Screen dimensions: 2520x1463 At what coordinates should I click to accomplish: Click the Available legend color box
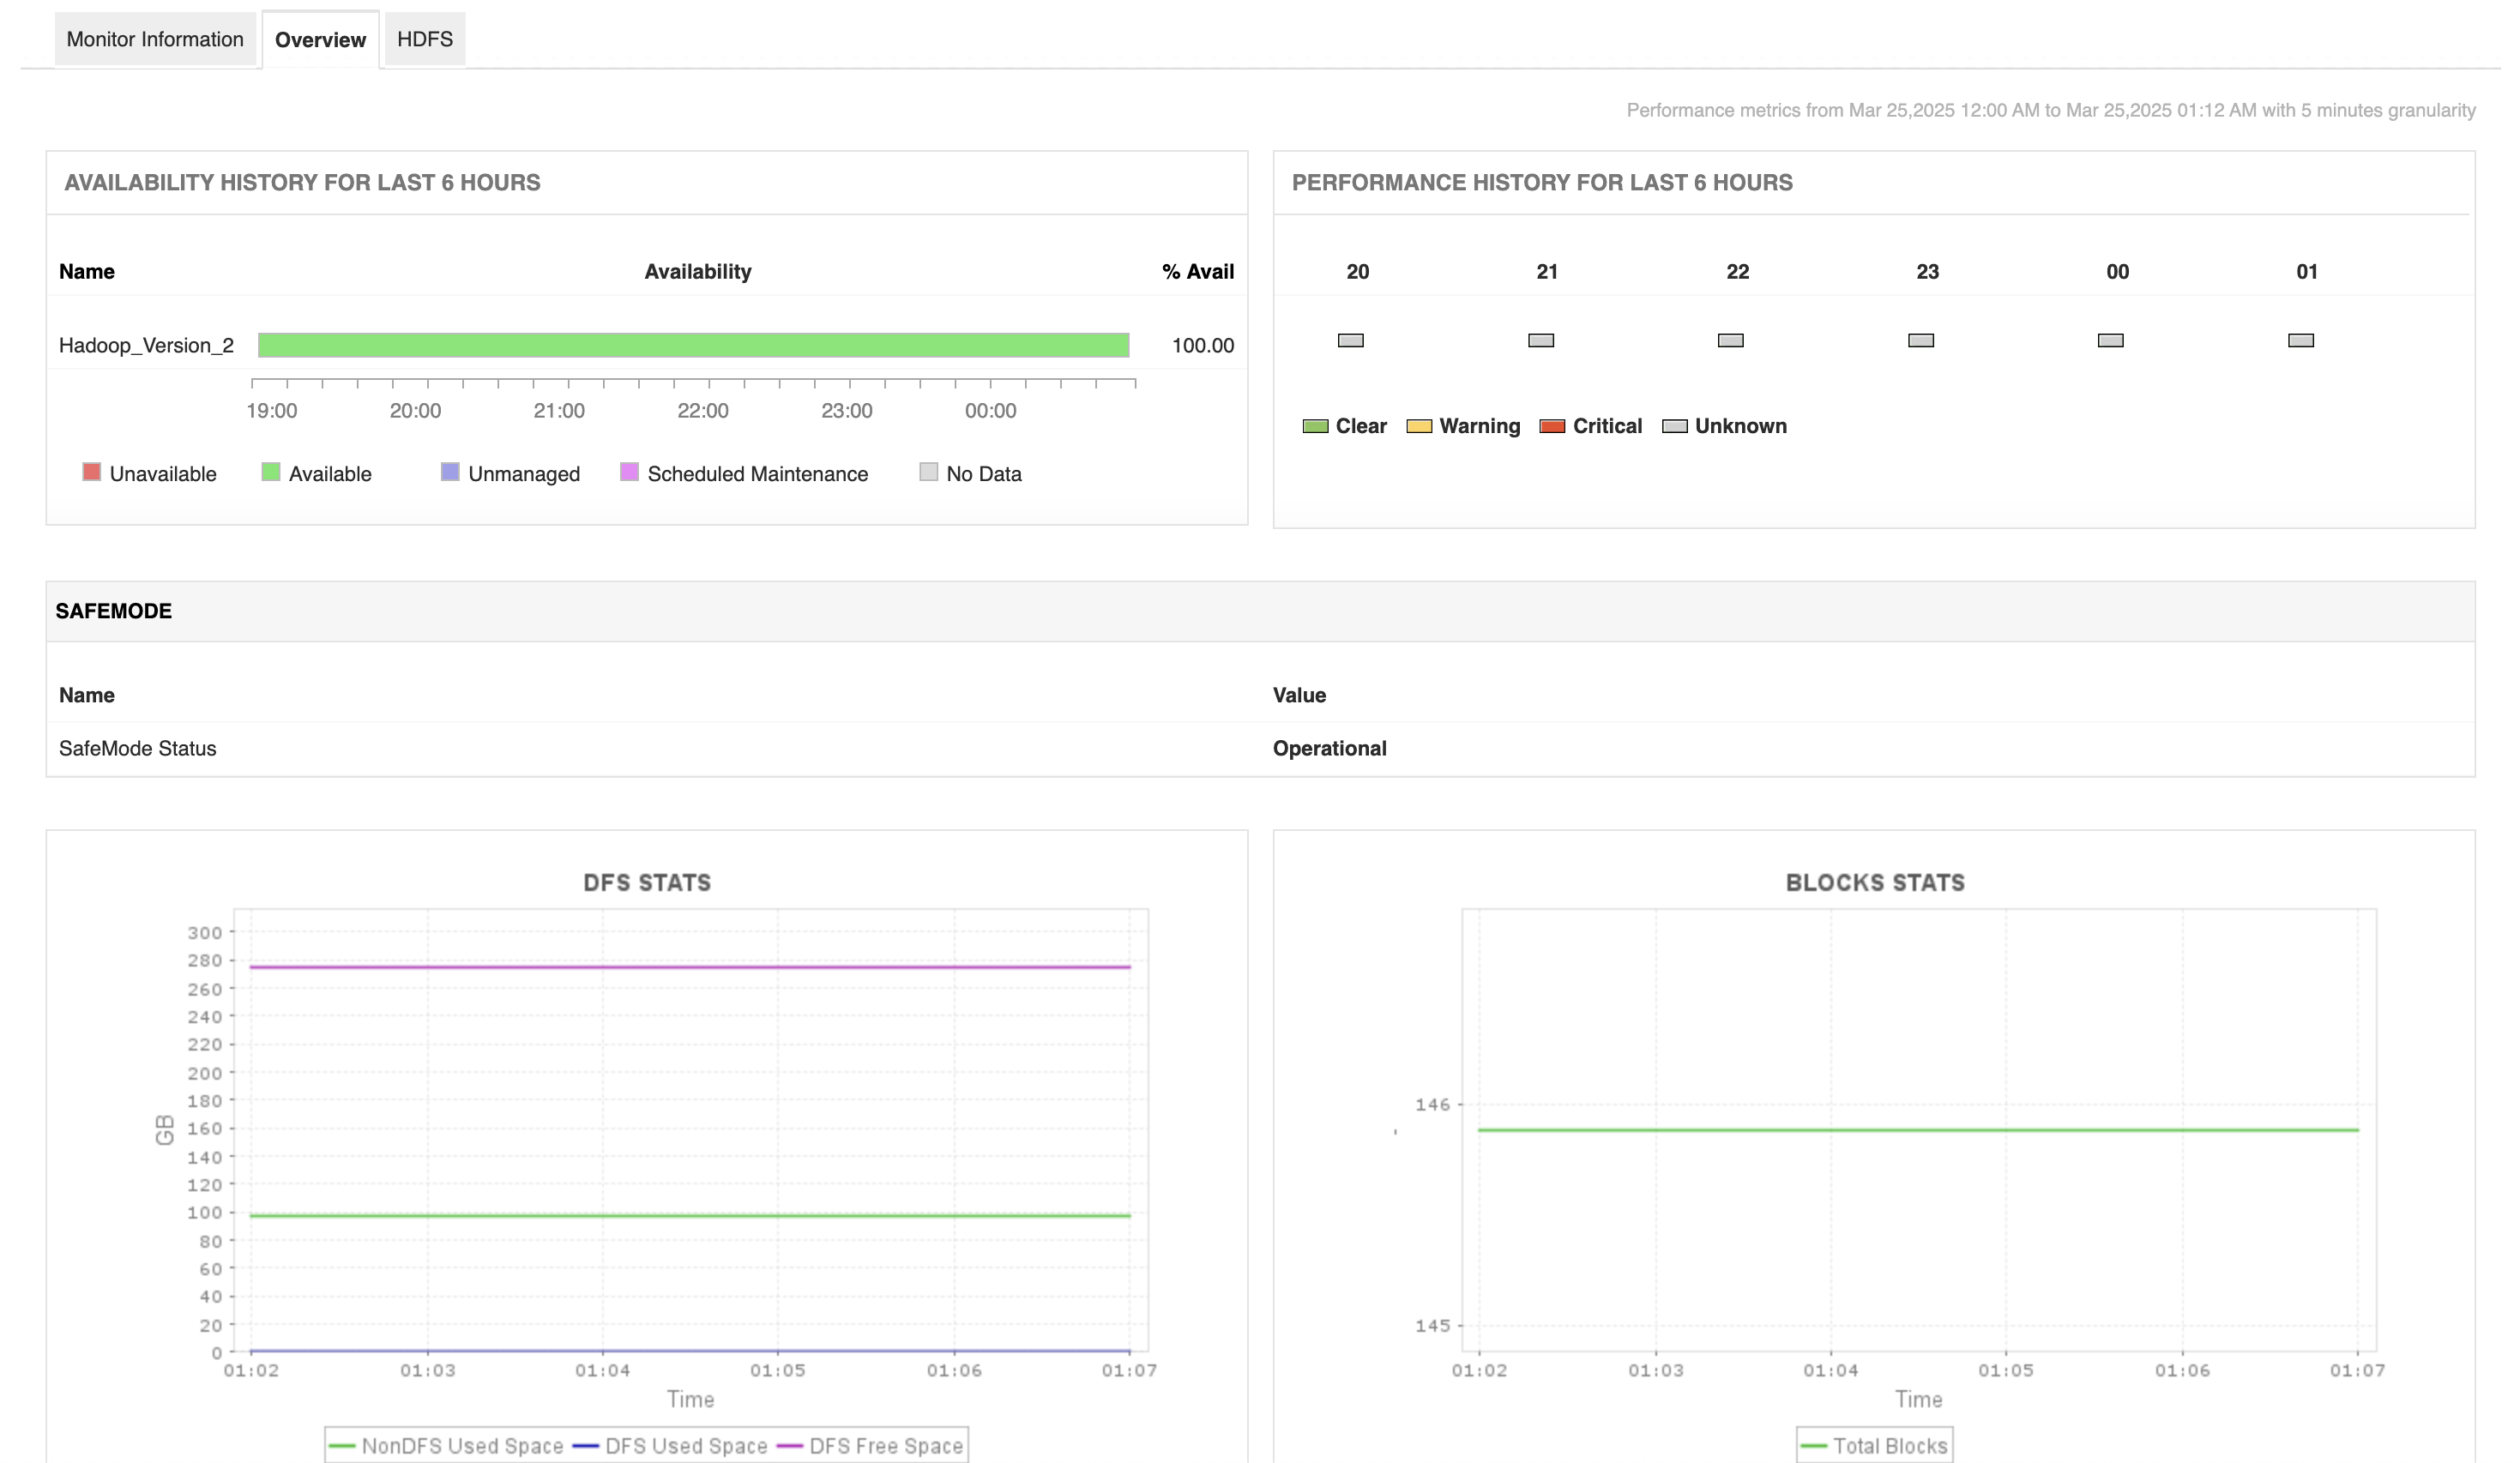tap(268, 473)
